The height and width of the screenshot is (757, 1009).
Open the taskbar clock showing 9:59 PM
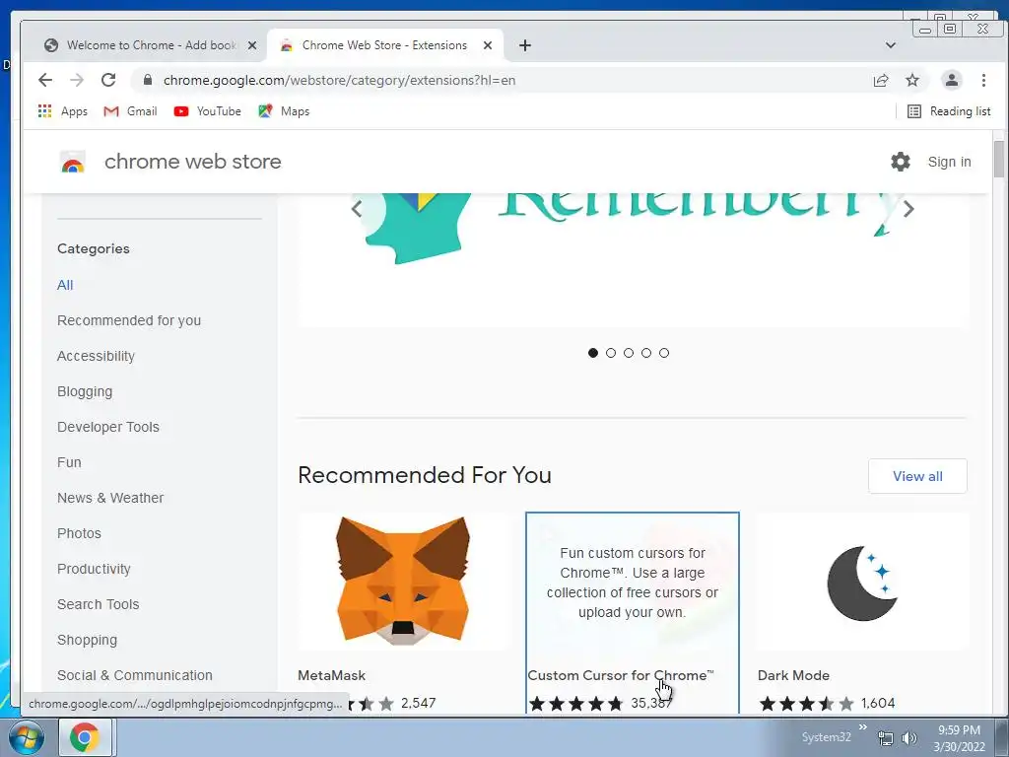[959, 737]
